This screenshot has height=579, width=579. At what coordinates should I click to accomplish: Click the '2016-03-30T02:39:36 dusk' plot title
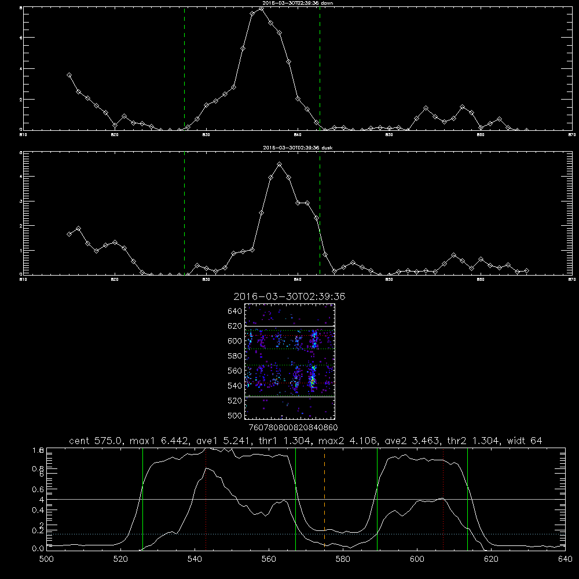tap(298, 148)
